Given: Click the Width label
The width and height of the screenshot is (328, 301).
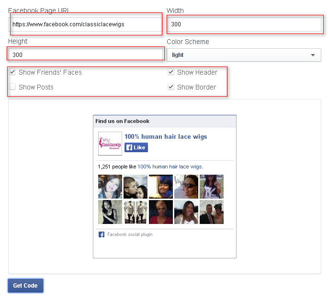Looking at the screenshot, I should [175, 11].
